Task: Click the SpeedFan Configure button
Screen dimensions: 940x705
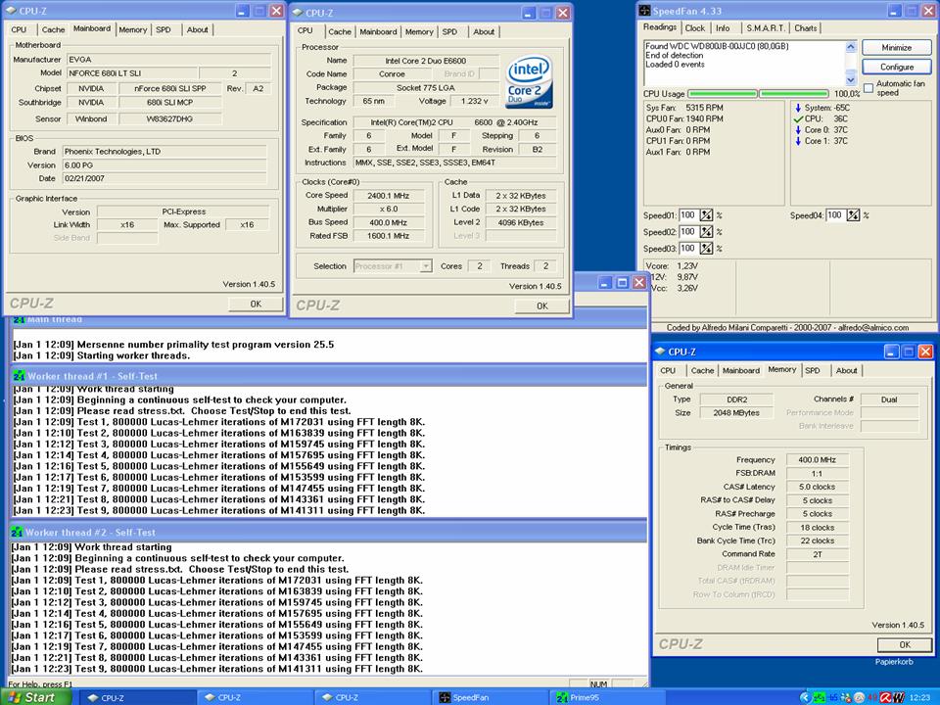Action: pos(896,67)
